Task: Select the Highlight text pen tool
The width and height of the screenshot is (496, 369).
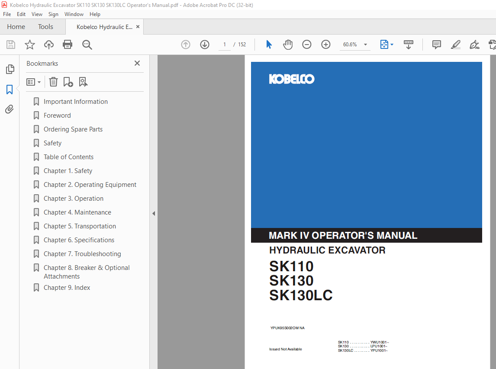Action: [455, 45]
